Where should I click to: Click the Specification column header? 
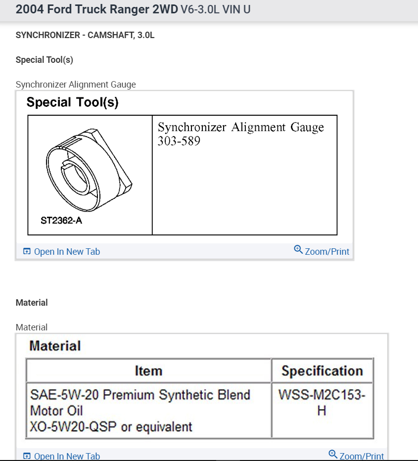322,371
